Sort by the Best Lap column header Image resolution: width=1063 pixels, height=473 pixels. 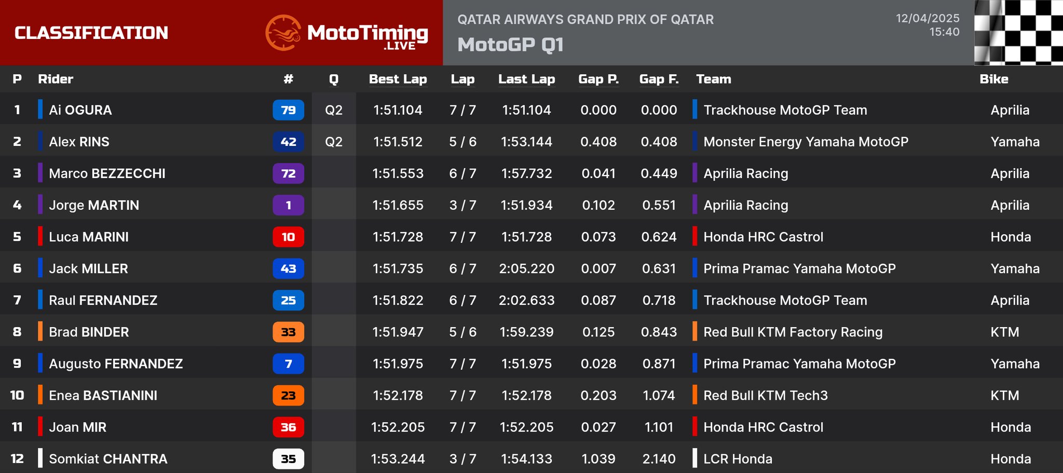(398, 79)
